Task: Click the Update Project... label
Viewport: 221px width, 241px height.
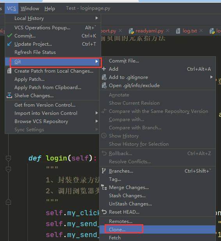Action: (33, 44)
